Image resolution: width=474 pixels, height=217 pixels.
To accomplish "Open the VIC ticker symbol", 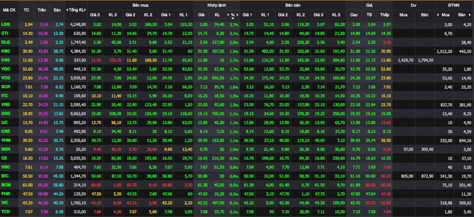I will tap(5, 203).
